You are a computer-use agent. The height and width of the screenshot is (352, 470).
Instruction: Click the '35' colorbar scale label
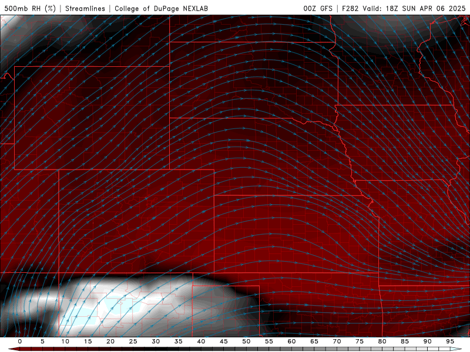pos(179,341)
